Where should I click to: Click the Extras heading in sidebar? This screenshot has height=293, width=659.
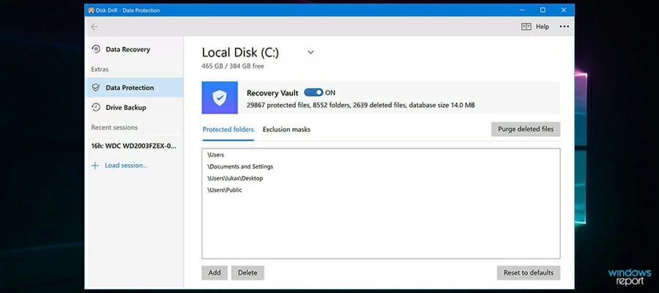tap(100, 69)
